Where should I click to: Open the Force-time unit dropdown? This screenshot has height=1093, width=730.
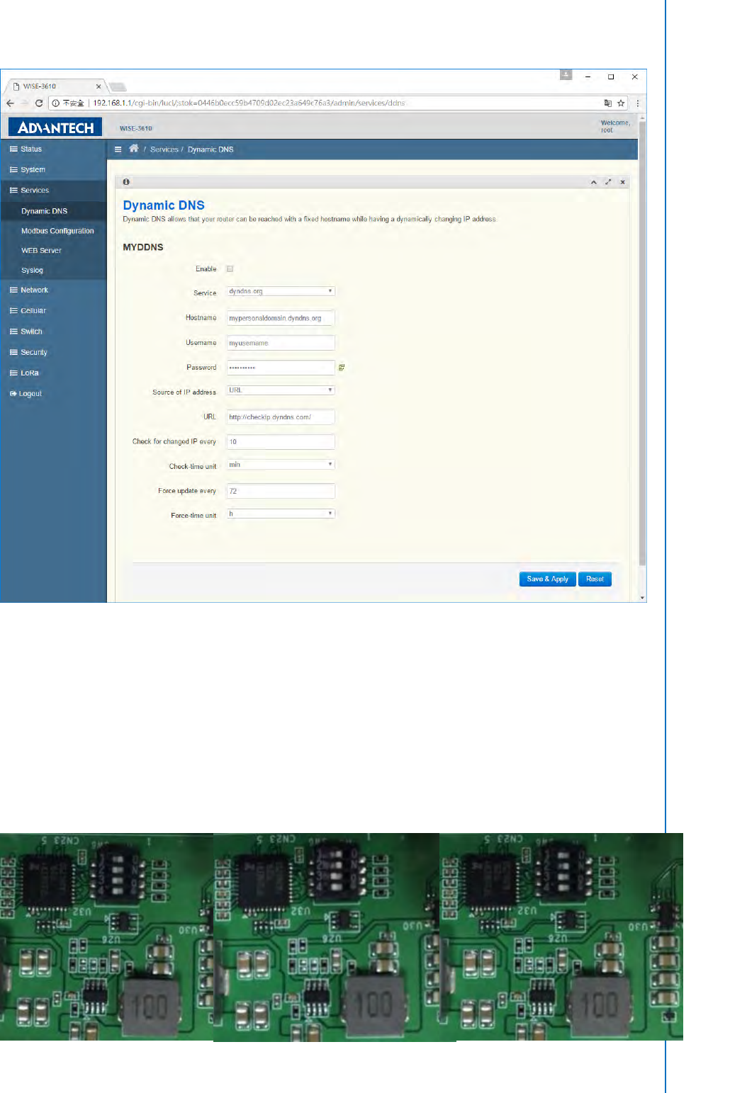tap(281, 514)
